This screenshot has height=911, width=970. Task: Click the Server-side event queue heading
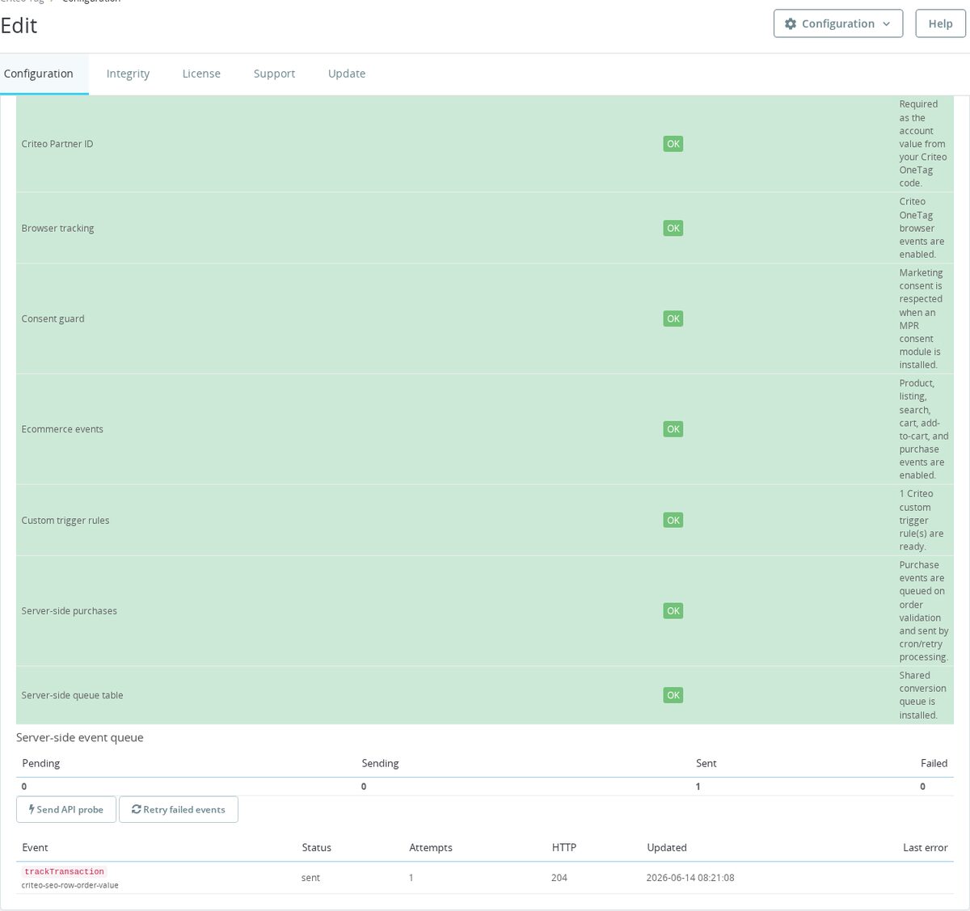[80, 737]
